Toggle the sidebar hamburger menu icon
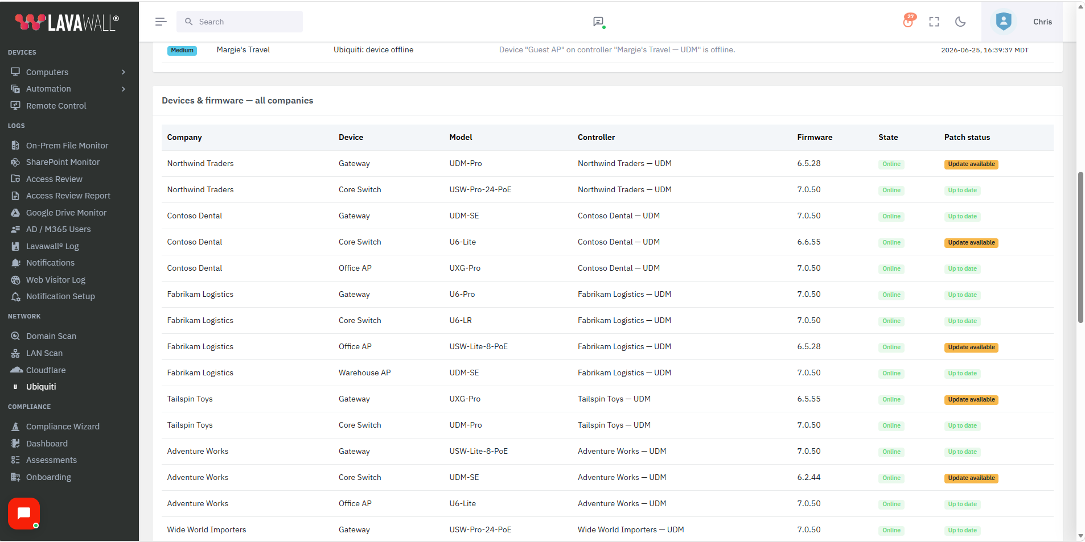 point(161,22)
